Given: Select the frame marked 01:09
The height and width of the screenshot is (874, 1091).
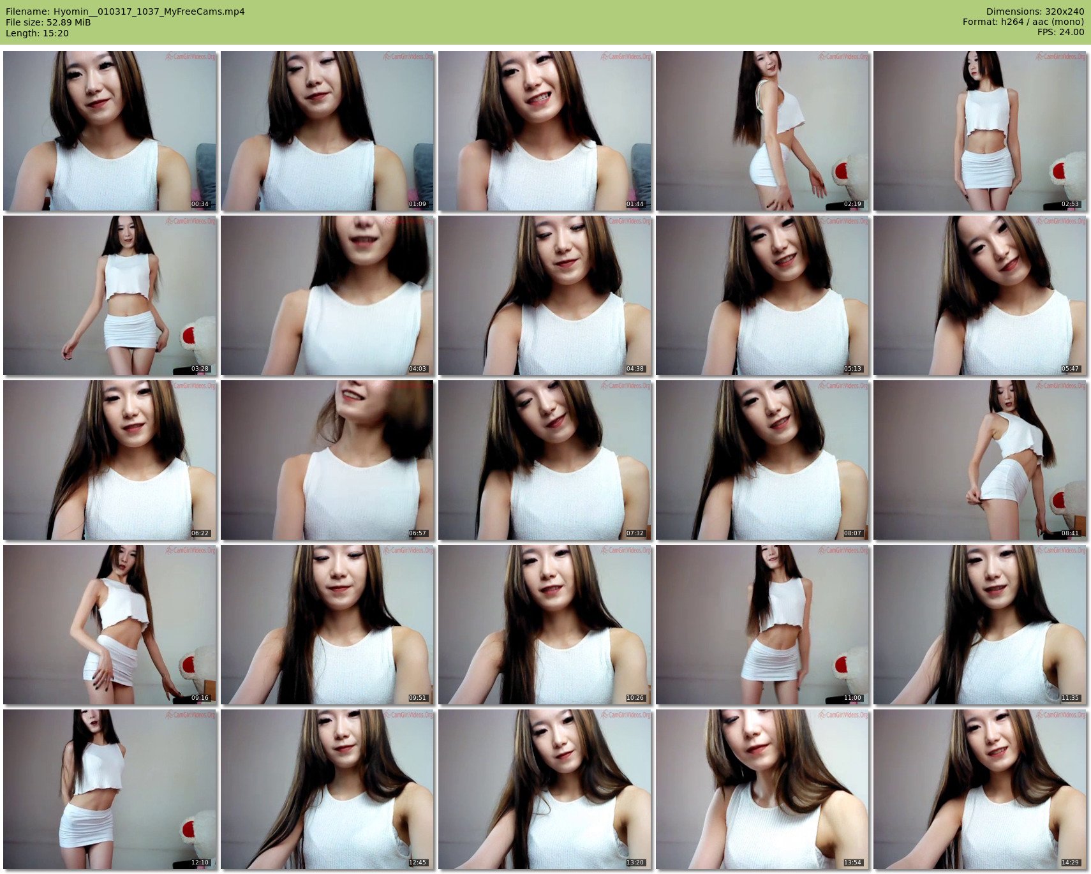Looking at the screenshot, I should (327, 131).
